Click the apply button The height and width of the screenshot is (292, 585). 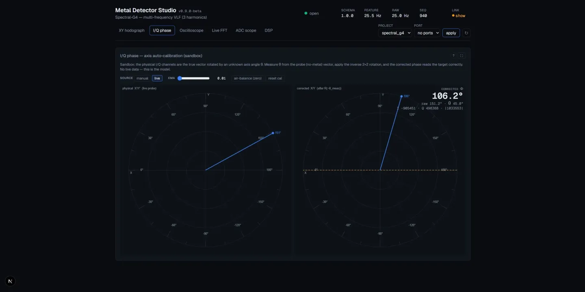[451, 33]
